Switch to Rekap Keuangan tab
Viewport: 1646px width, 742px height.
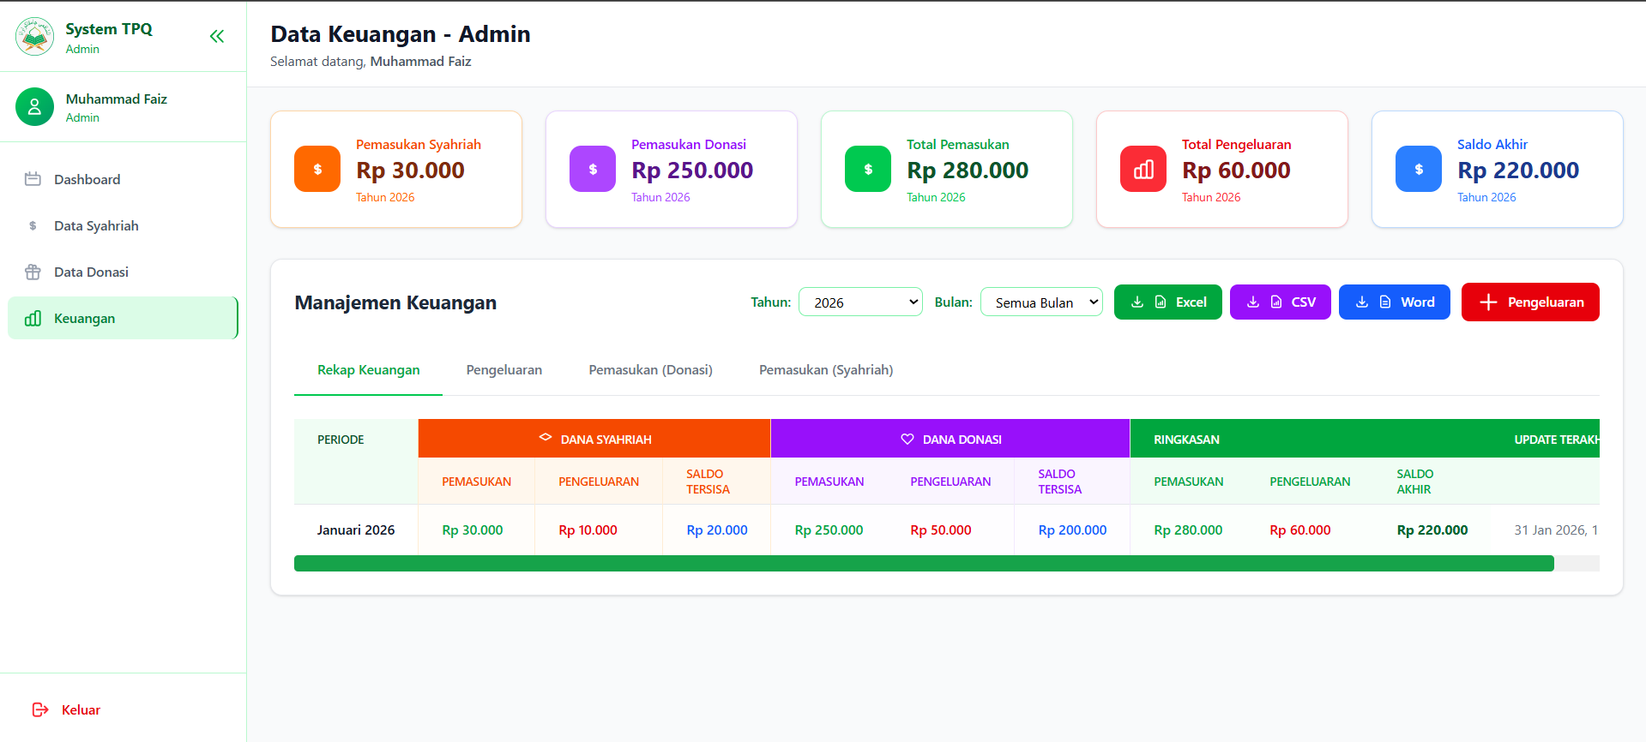(x=369, y=370)
